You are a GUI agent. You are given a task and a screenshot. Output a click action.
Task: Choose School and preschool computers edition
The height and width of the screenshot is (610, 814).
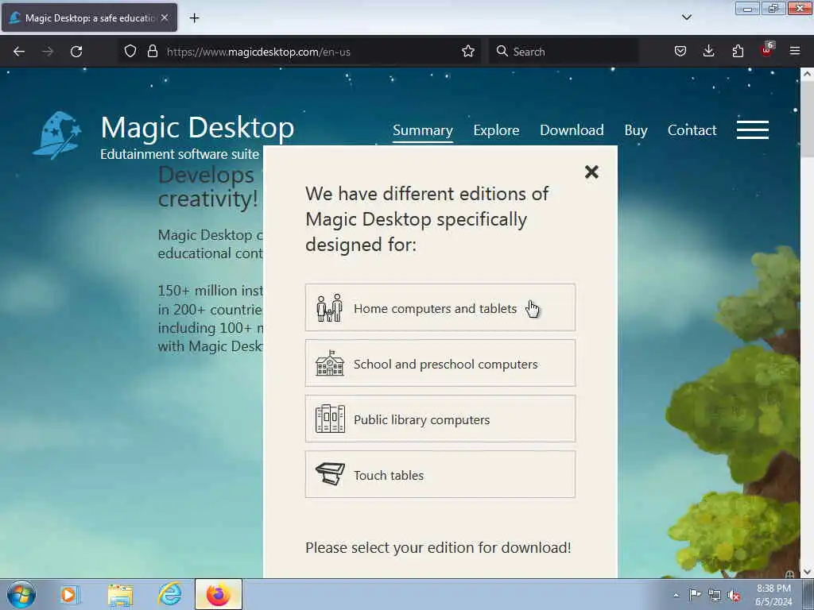440,363
